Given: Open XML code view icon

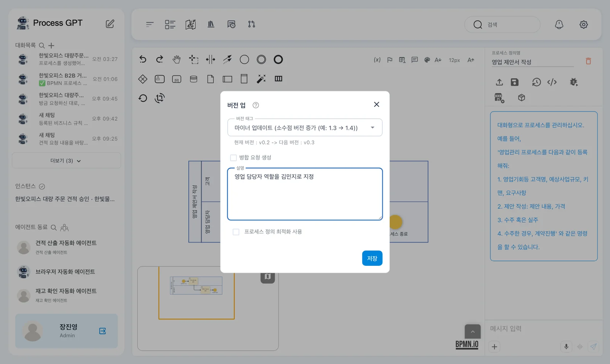Looking at the screenshot, I should [552, 82].
